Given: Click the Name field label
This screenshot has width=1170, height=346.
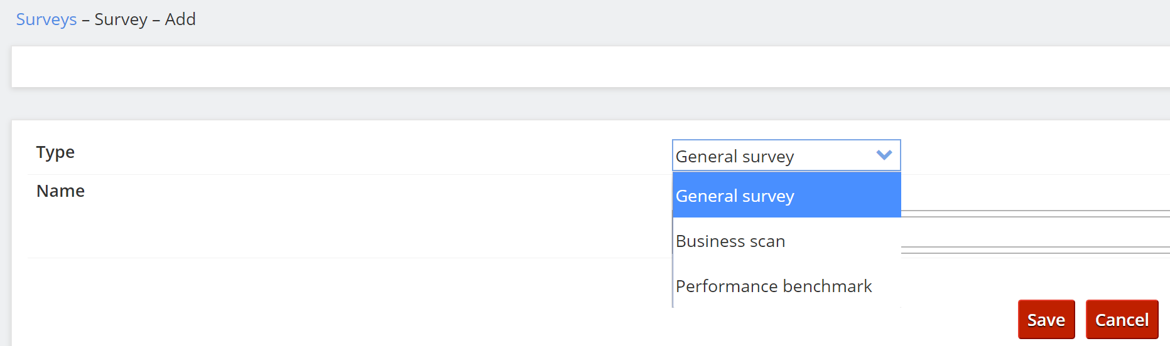Looking at the screenshot, I should [60, 191].
